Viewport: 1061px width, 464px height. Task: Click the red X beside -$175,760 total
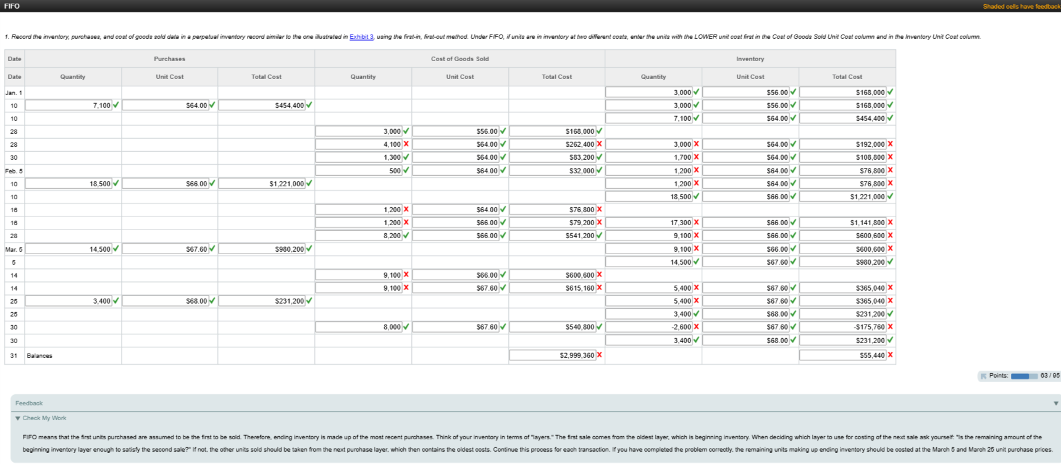890,327
